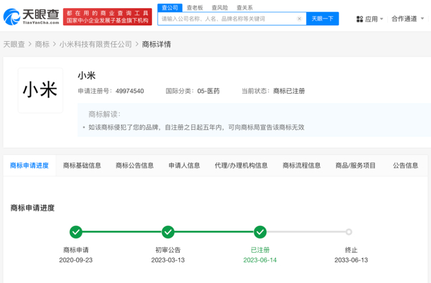Open the 商标基础信息 tab
This screenshot has height=283, width=431.
82,165
